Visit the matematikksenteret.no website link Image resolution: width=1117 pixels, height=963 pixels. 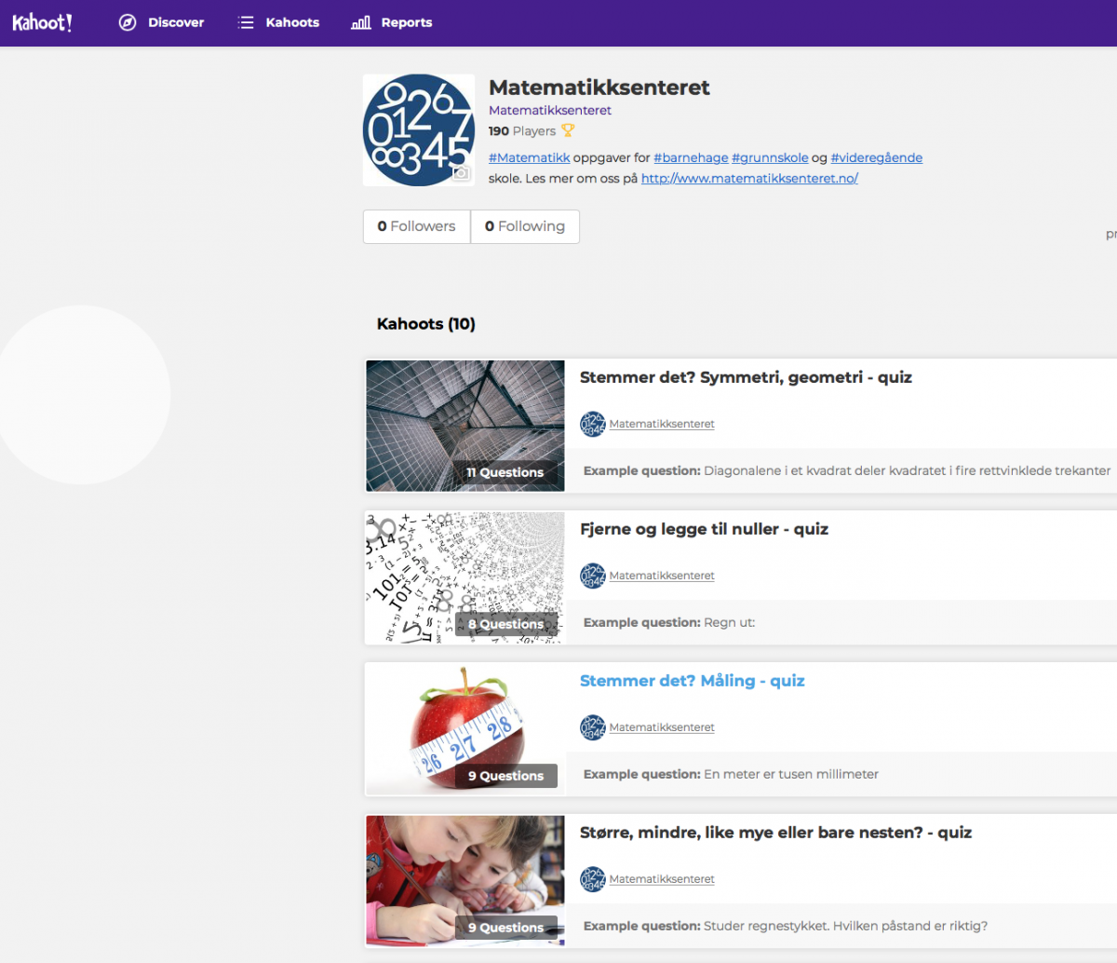tap(749, 178)
